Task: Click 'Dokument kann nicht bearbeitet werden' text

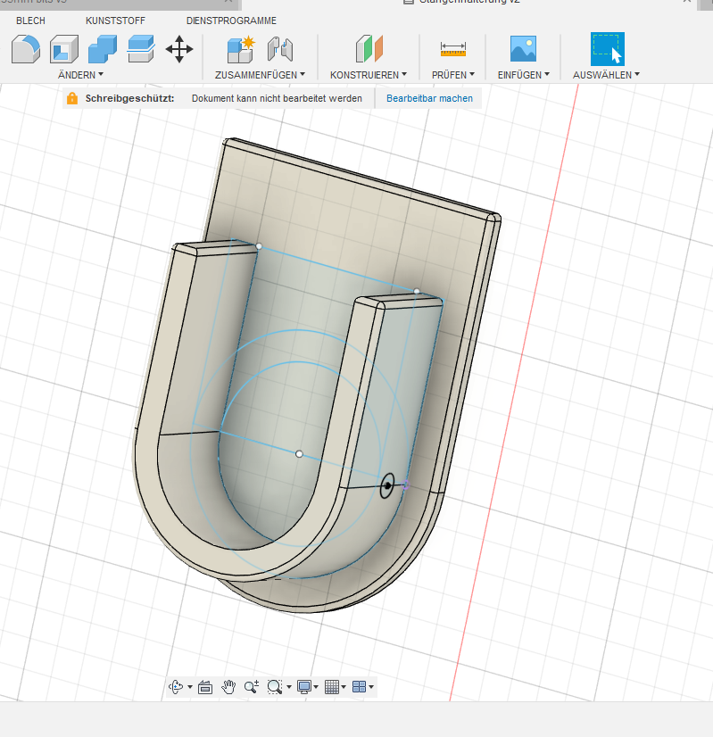Action: click(x=277, y=98)
